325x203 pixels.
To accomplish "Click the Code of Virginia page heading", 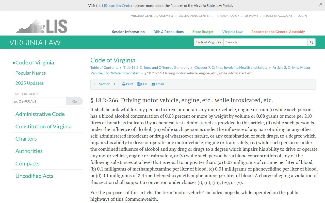I will [113, 60].
